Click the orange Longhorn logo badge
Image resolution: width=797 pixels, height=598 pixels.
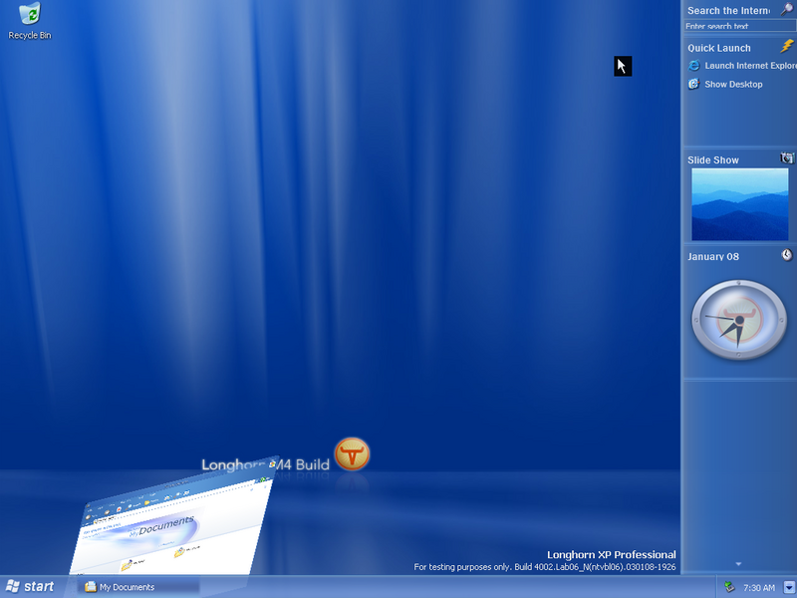point(352,453)
